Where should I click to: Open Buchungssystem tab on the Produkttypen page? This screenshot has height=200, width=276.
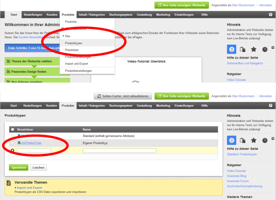(121, 106)
